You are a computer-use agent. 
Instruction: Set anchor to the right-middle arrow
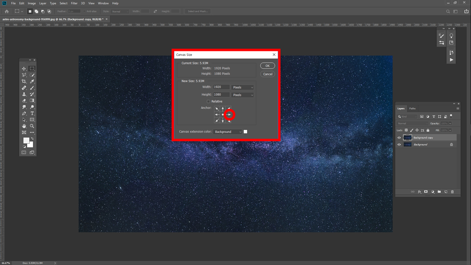pyautogui.click(x=229, y=115)
